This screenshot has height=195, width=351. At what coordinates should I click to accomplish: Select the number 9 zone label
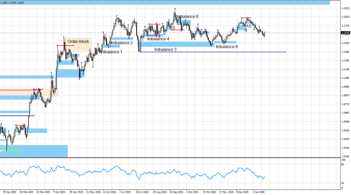(246, 30)
